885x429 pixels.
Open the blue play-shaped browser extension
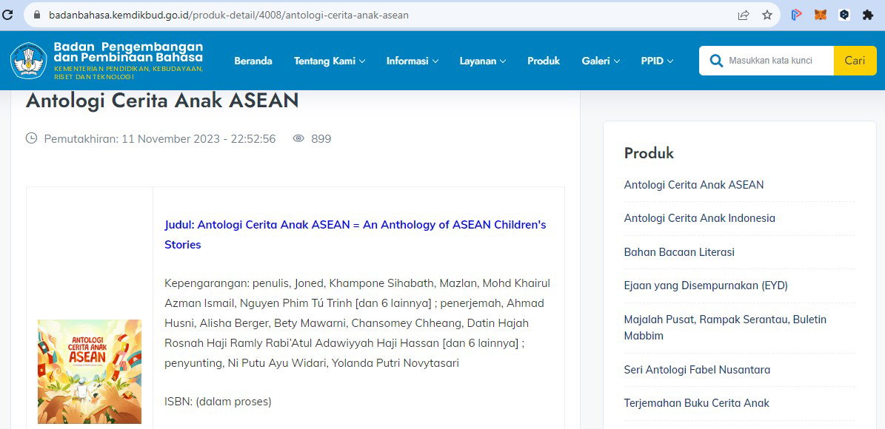point(796,16)
